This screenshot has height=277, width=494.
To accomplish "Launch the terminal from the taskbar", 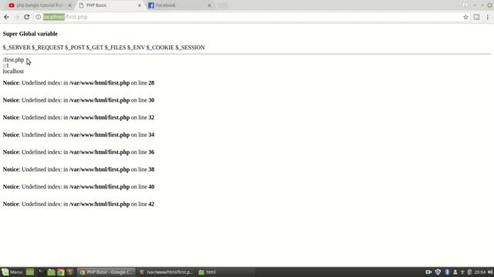I will (40, 272).
